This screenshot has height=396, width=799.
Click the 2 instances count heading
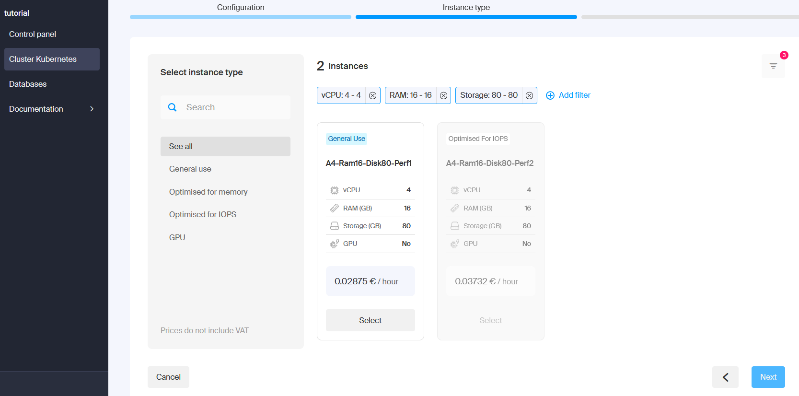342,66
